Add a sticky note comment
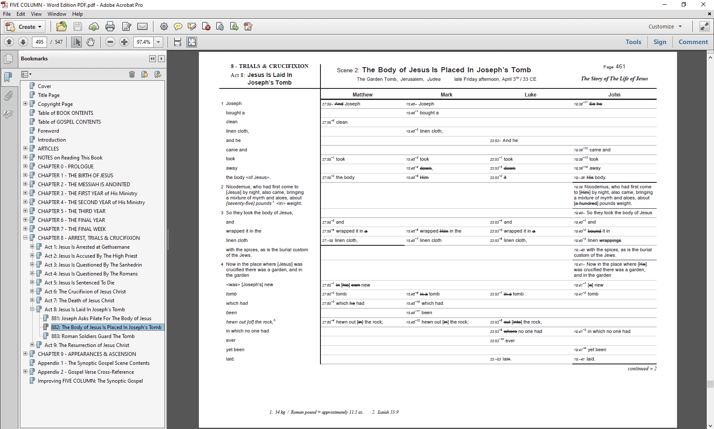714x429 pixels. [178, 26]
